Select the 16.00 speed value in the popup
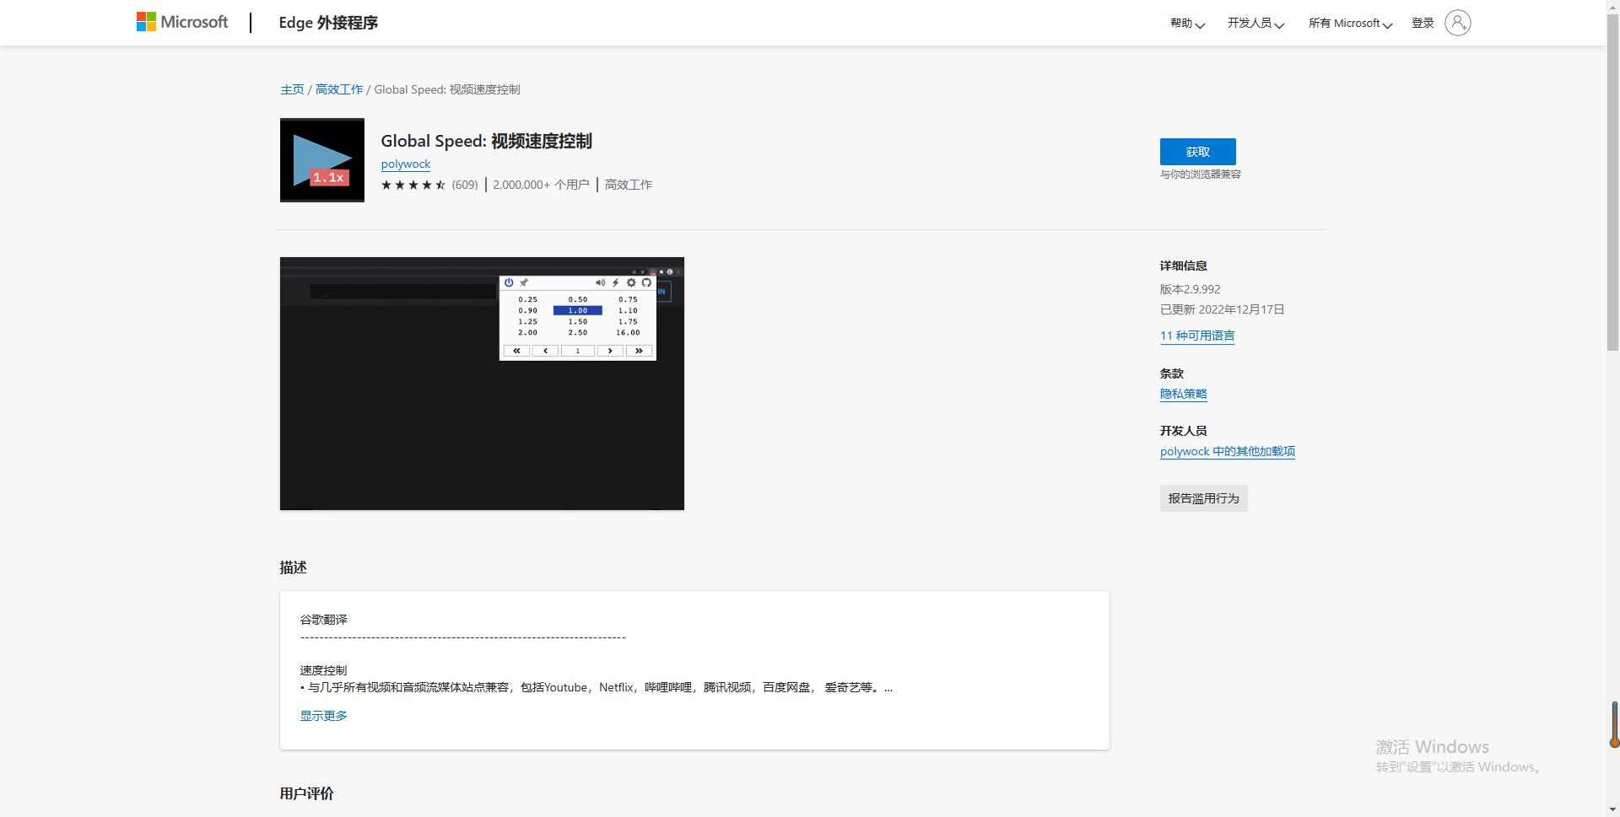Screen dimensions: 1620x817 628,332
